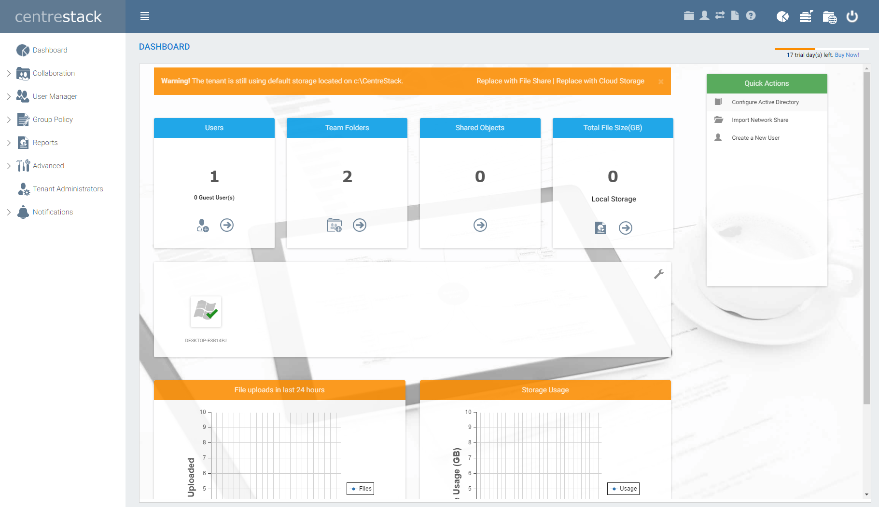Click the Buy Now link
The height and width of the screenshot is (507, 879).
pos(847,55)
